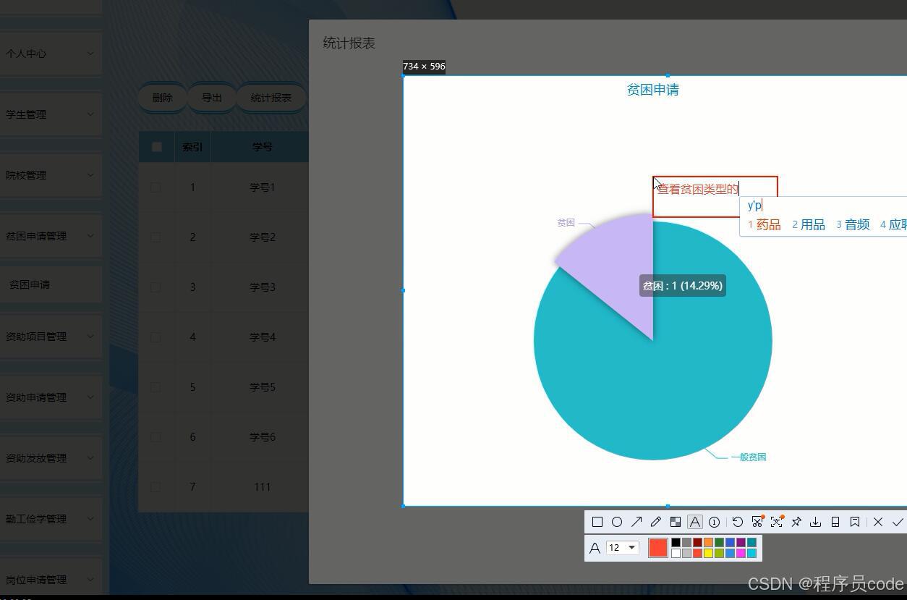Image resolution: width=907 pixels, height=600 pixels.
Task: Expand 岗位申请管理 sidebar menu
Action: coord(50,580)
